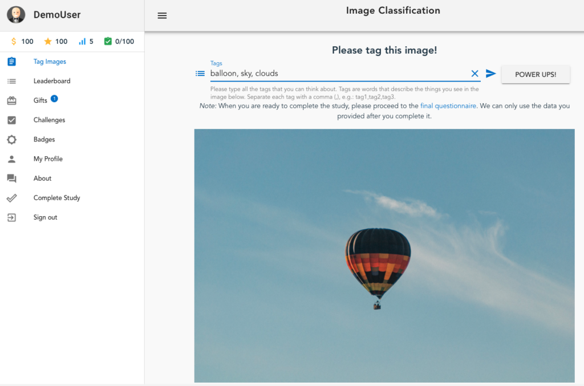Click the Tag Images clipboard icon
The height and width of the screenshot is (386, 584).
(11, 62)
